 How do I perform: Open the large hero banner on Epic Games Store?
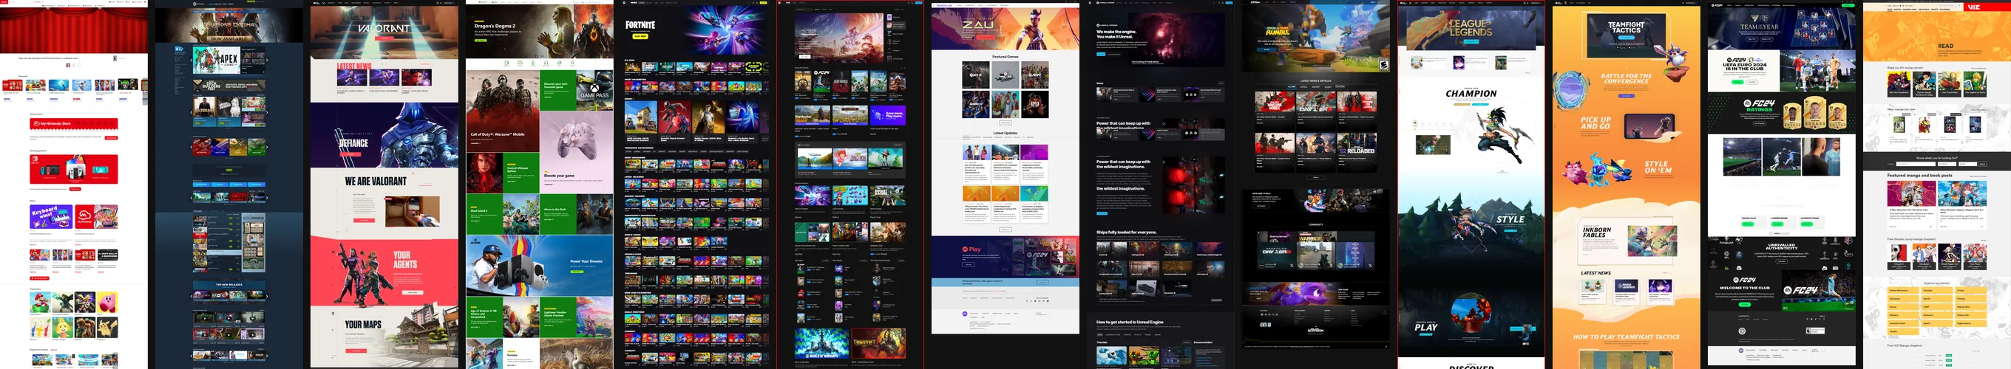coord(839,38)
